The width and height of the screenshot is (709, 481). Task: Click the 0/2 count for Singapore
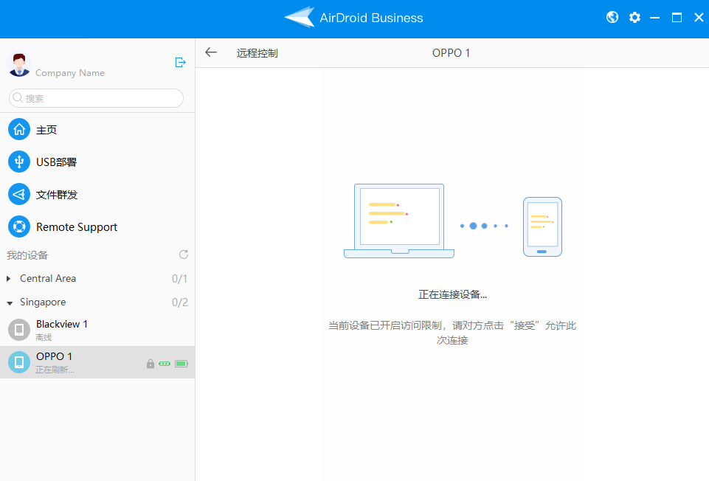coord(179,302)
